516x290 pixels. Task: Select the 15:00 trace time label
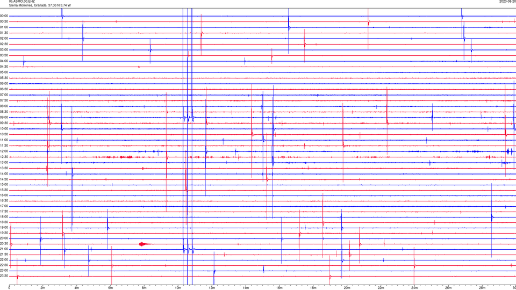coord(4,185)
